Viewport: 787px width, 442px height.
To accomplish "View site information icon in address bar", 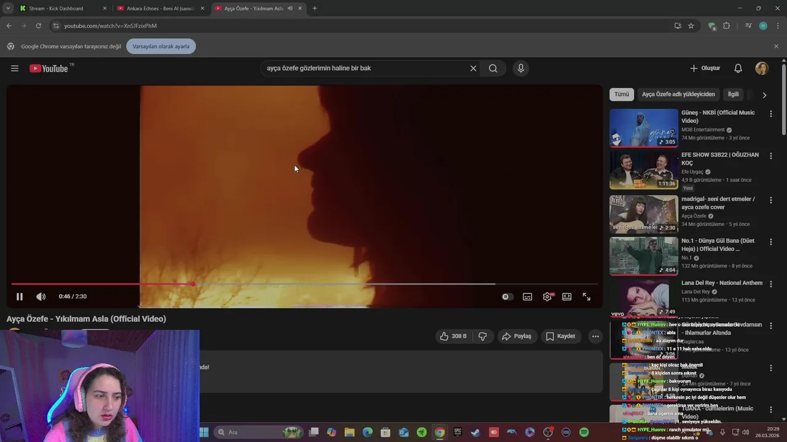I will click(56, 26).
